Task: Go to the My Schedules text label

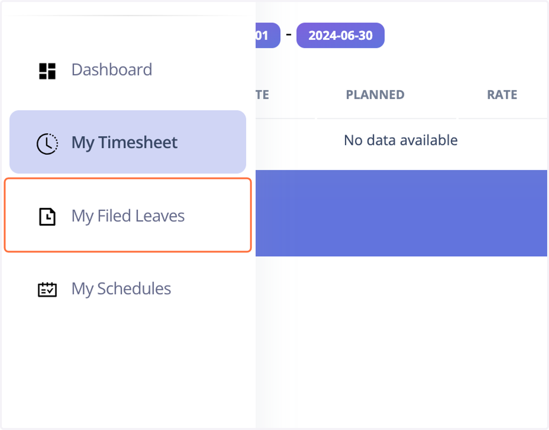Action: [121, 289]
